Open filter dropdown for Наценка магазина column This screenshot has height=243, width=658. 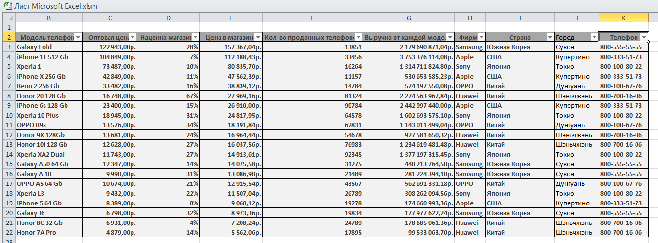196,37
